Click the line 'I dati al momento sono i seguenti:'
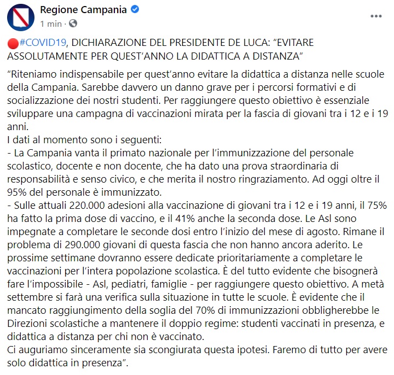 [74, 139]
